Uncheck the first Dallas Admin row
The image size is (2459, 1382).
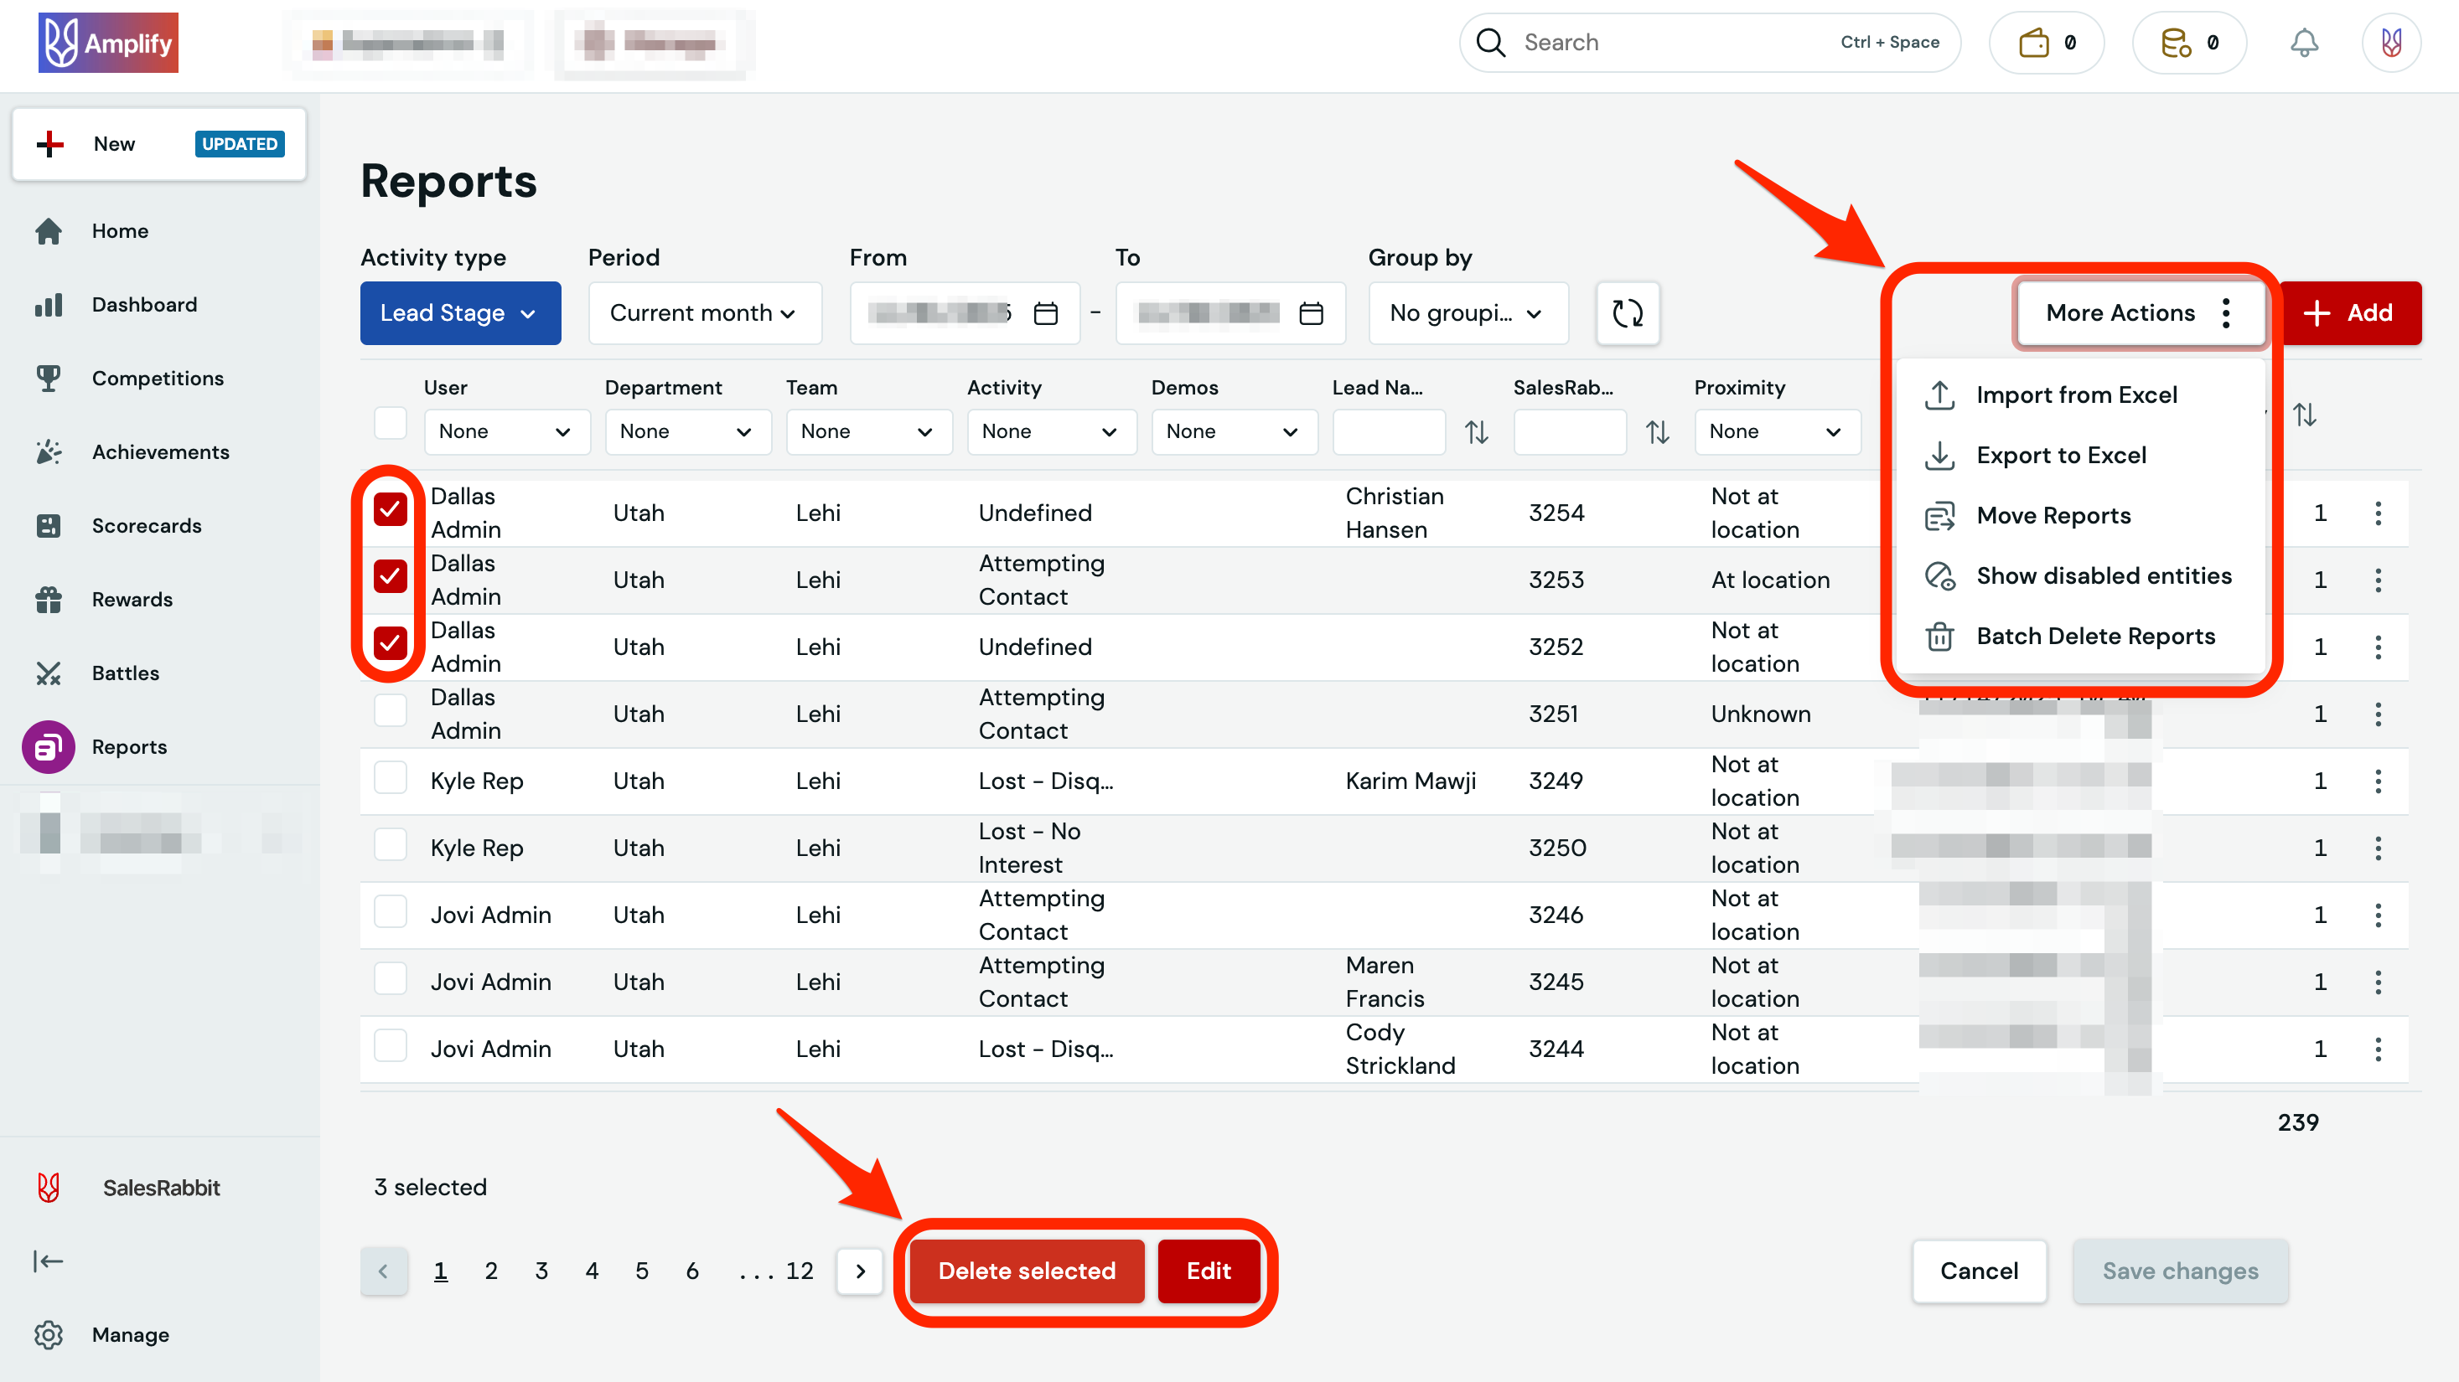click(390, 509)
